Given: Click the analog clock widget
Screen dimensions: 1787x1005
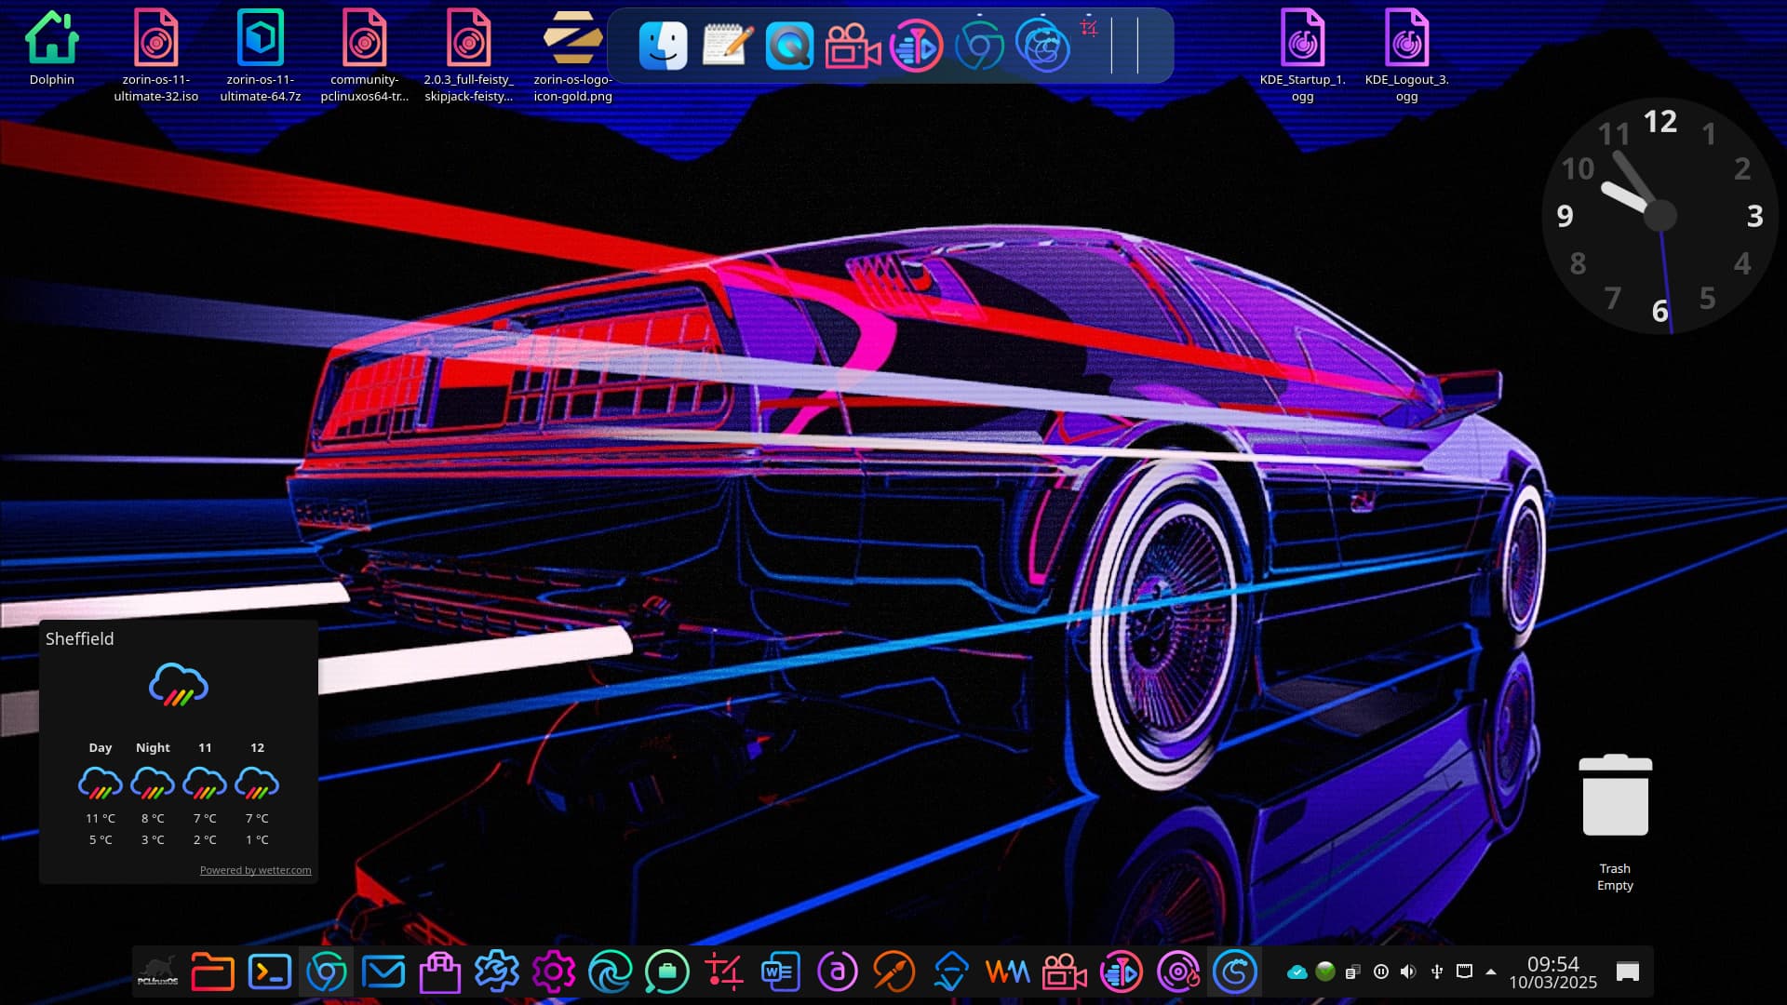Looking at the screenshot, I should (1660, 216).
